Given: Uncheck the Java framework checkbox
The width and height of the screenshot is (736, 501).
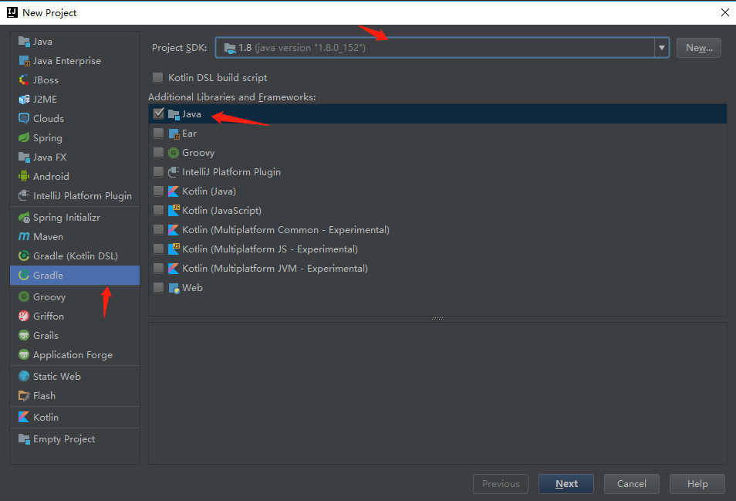Looking at the screenshot, I should [x=159, y=113].
